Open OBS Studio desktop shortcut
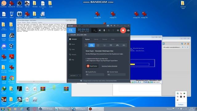Viewport: 197px width, 111px height. 19,4
